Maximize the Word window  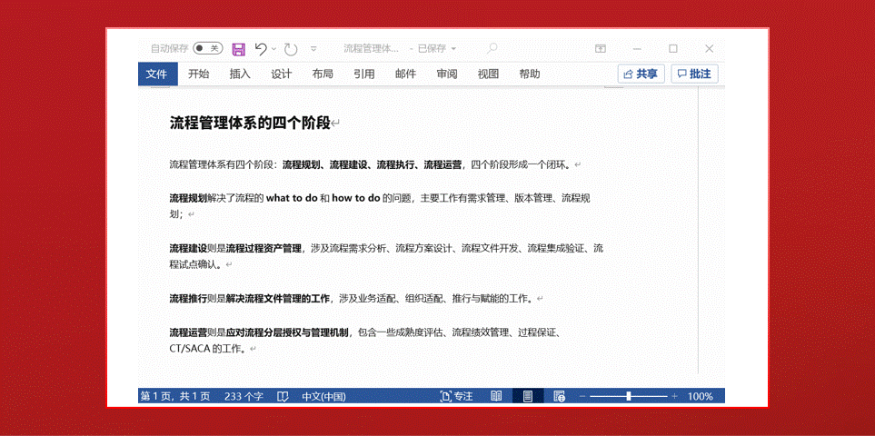pyautogui.click(x=673, y=49)
